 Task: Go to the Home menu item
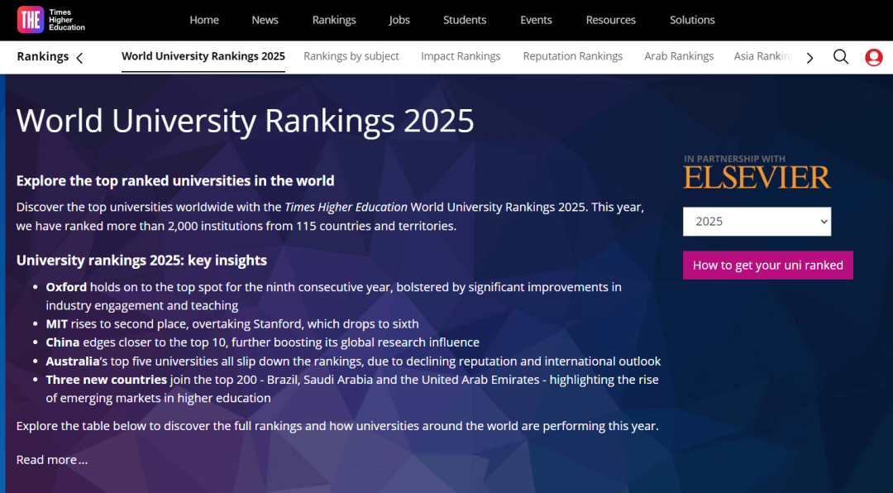click(204, 20)
